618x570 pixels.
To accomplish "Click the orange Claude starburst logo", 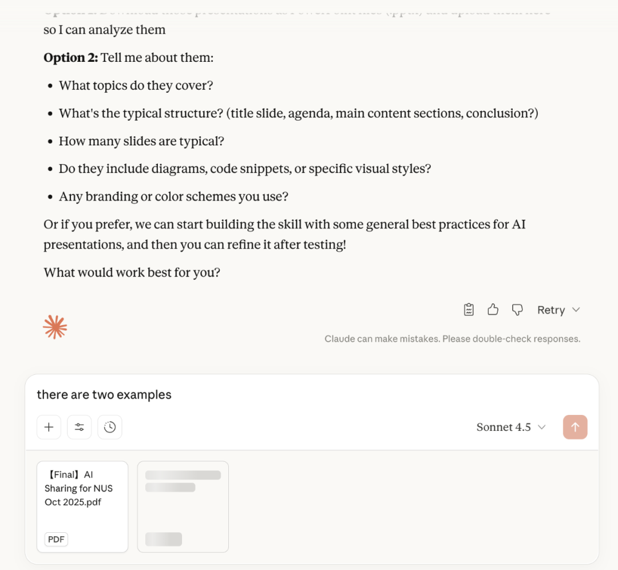I will point(55,327).
